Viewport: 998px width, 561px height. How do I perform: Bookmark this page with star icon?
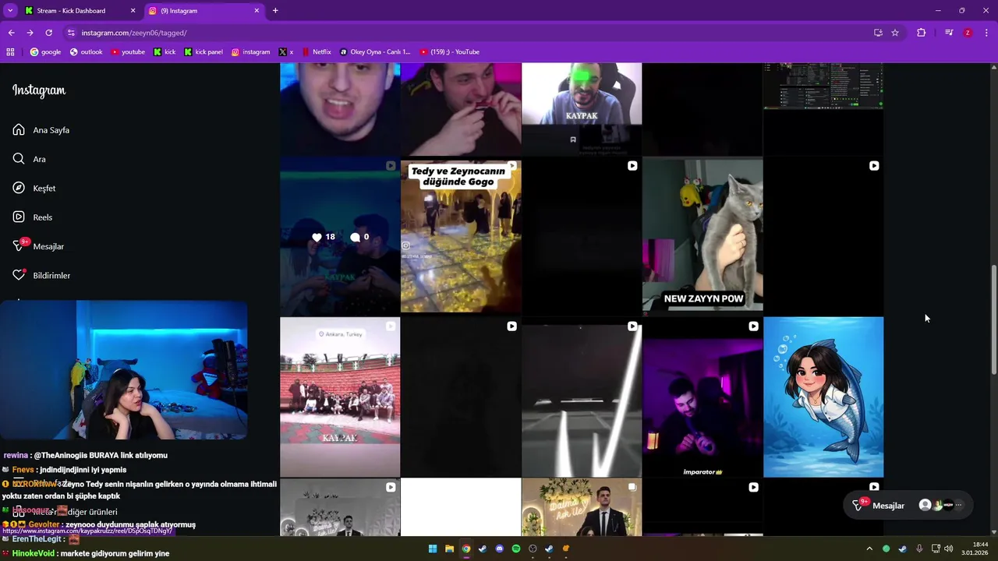click(895, 33)
